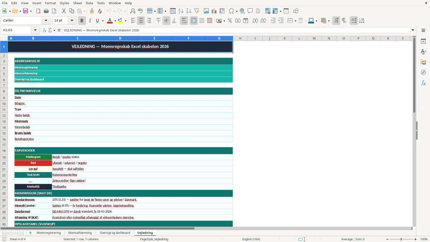Open the Sheet menu
The image size is (430, 242).
(x=77, y=3)
